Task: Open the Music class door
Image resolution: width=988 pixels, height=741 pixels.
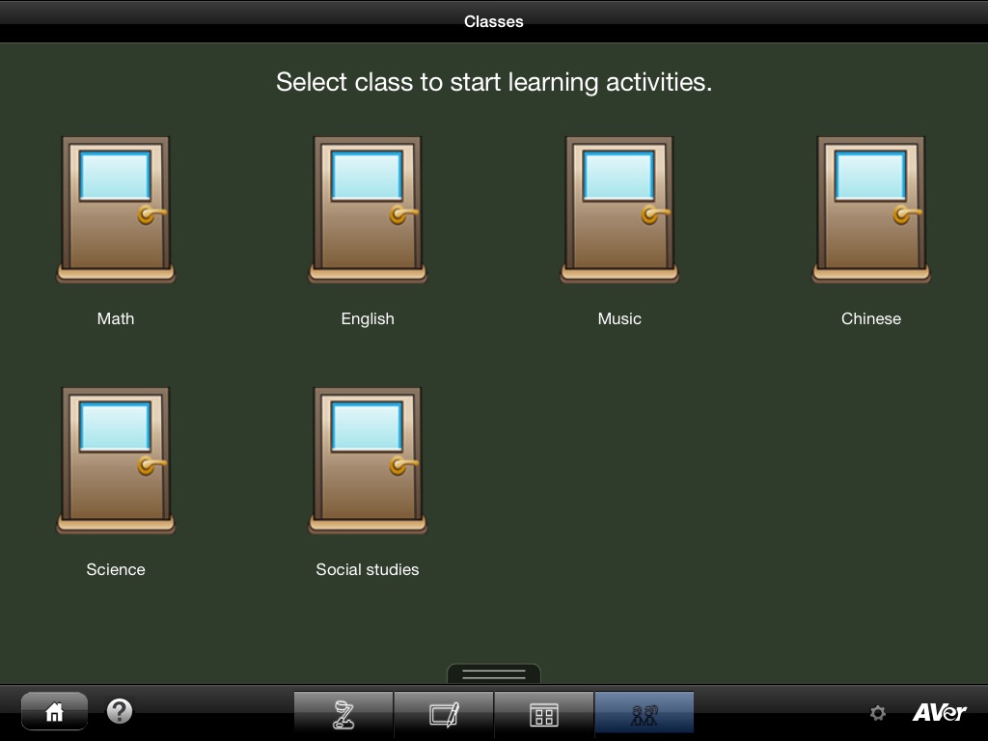Action: pyautogui.click(x=619, y=209)
